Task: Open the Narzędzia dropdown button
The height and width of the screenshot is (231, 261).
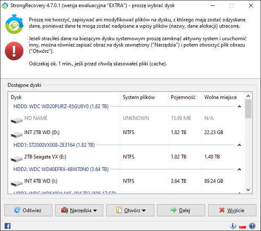Action: coord(79,210)
